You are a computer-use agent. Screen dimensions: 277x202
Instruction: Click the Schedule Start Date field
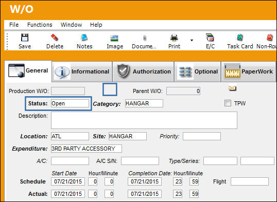pos(68,181)
